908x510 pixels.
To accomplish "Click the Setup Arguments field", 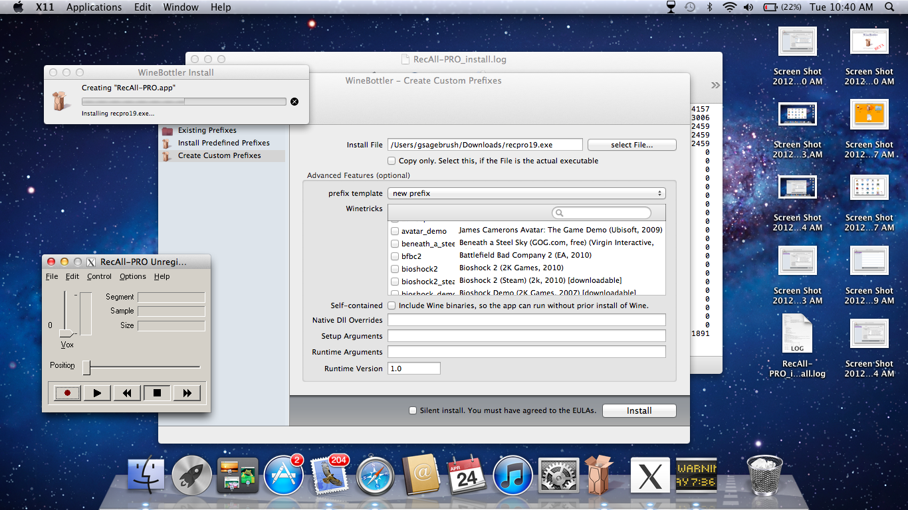I will [526, 336].
